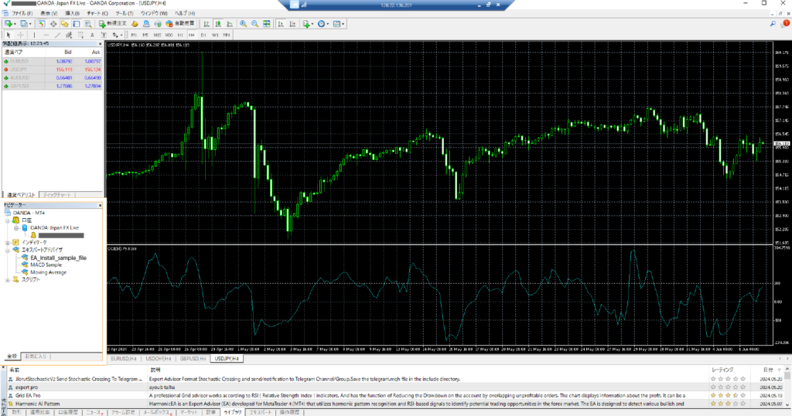Select bar chart display icon
This screenshot has width=792, height=416.
207,24
